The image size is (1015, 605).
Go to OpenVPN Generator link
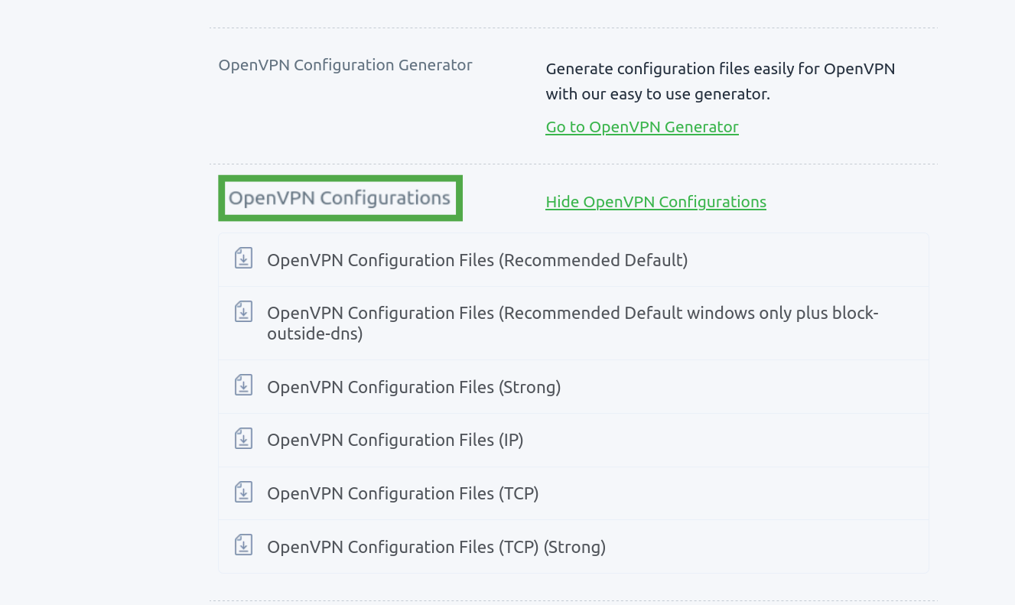[642, 127]
